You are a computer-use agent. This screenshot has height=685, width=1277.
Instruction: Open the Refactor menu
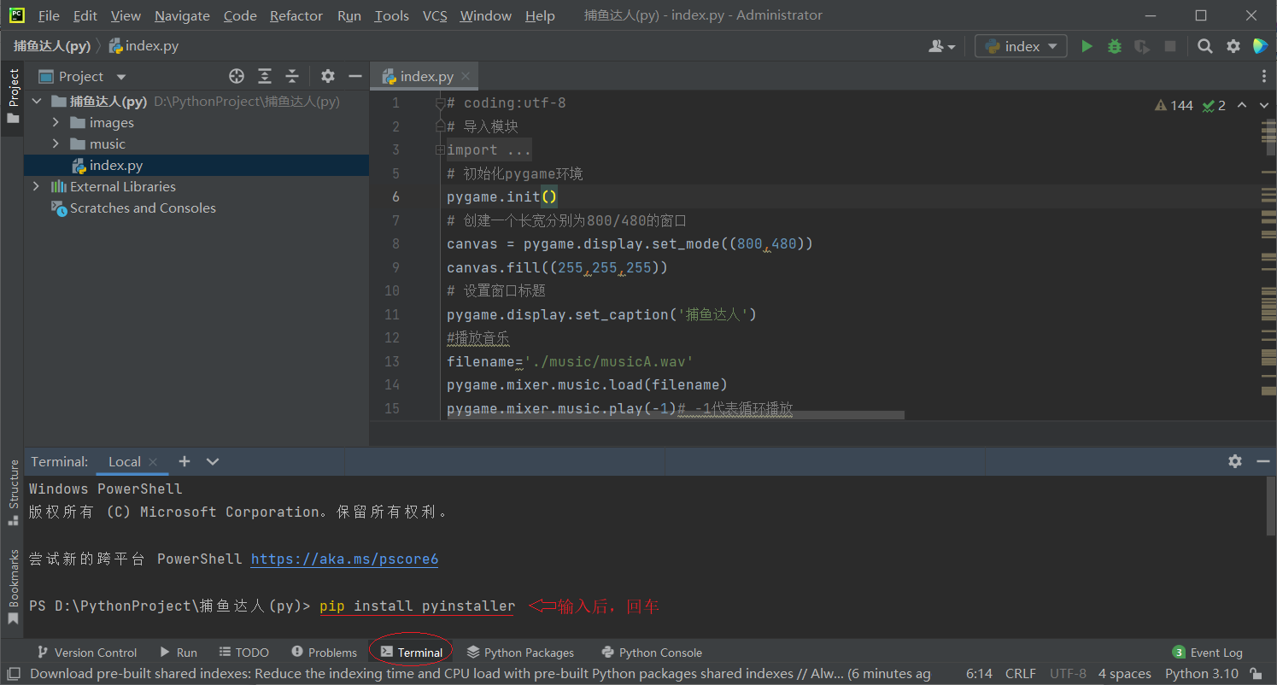(x=296, y=15)
